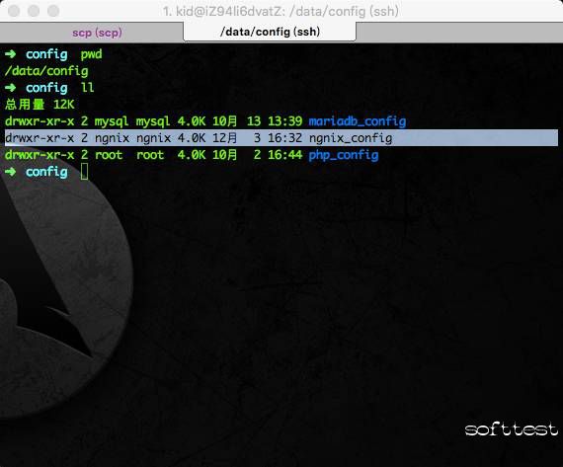The height and width of the screenshot is (467, 563).
Task: Click the 总用量 12K total line
Action: coord(40,105)
